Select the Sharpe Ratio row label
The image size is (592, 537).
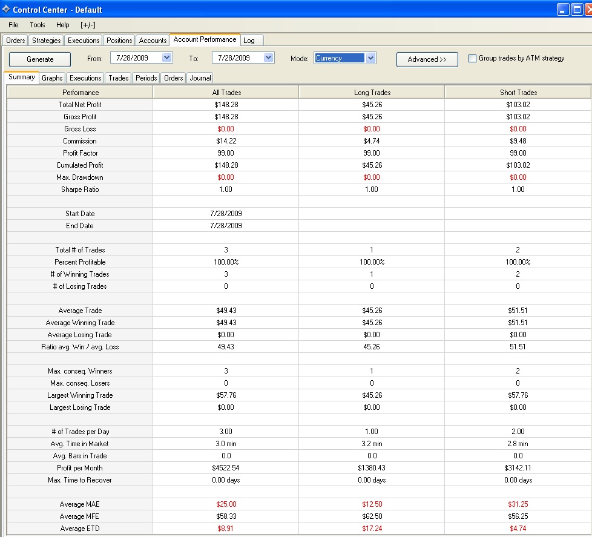click(80, 189)
